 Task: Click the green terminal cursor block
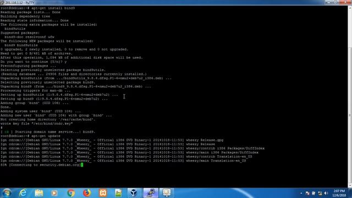click(x=82, y=165)
